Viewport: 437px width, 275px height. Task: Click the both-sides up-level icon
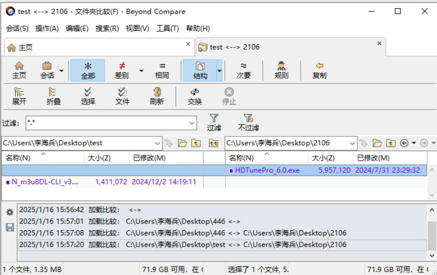213,143
